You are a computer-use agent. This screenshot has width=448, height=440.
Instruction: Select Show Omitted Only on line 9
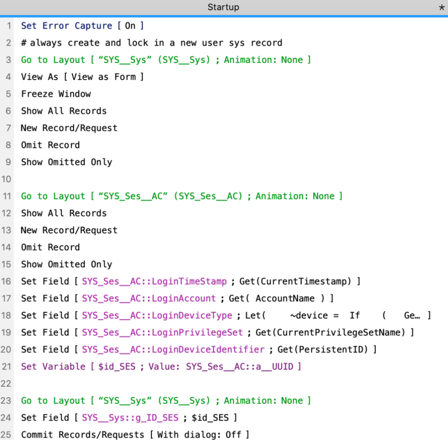(x=66, y=162)
